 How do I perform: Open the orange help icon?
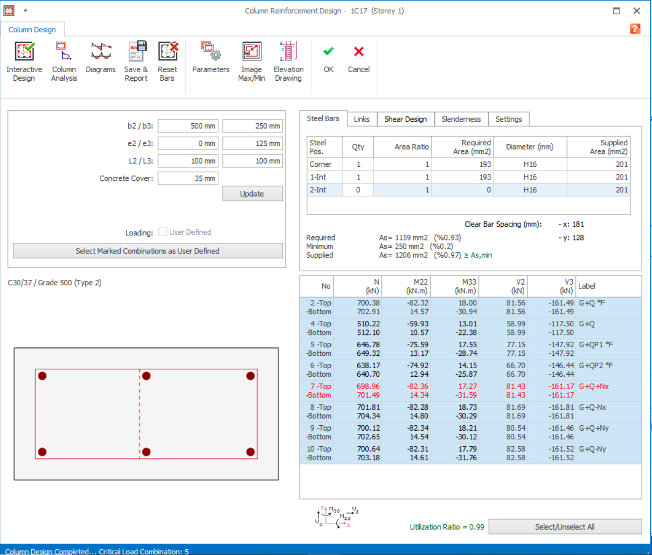click(x=635, y=29)
